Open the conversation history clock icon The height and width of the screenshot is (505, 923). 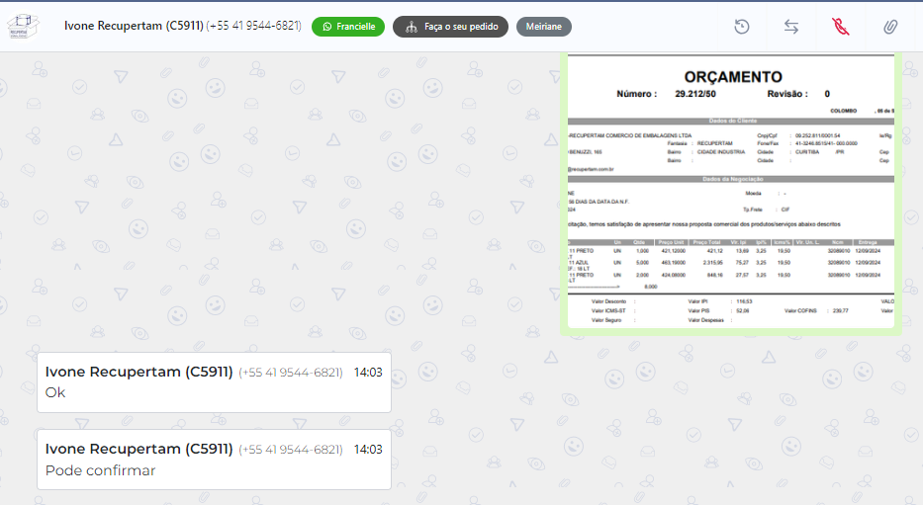tap(742, 27)
